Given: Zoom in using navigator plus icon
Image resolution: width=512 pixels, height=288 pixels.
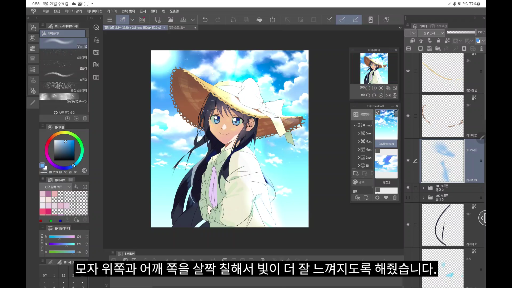Looking at the screenshot, I should click(x=374, y=88).
